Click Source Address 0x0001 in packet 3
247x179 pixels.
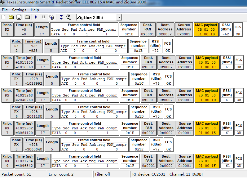pos(185,62)
